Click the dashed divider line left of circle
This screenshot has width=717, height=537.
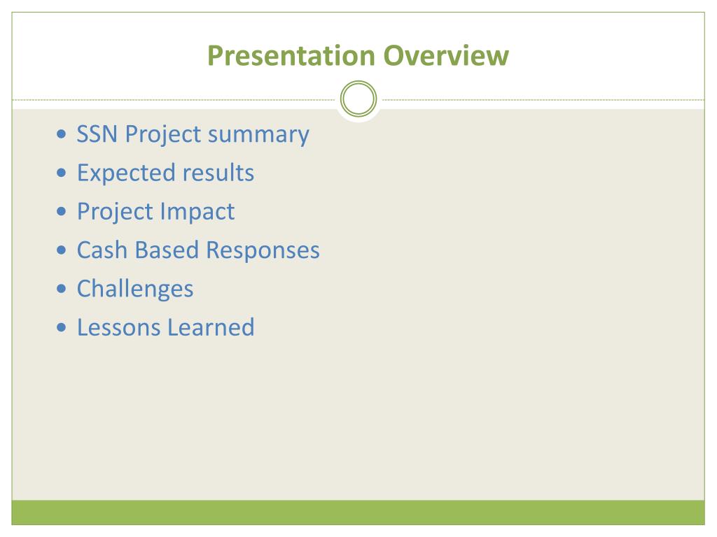point(174,99)
